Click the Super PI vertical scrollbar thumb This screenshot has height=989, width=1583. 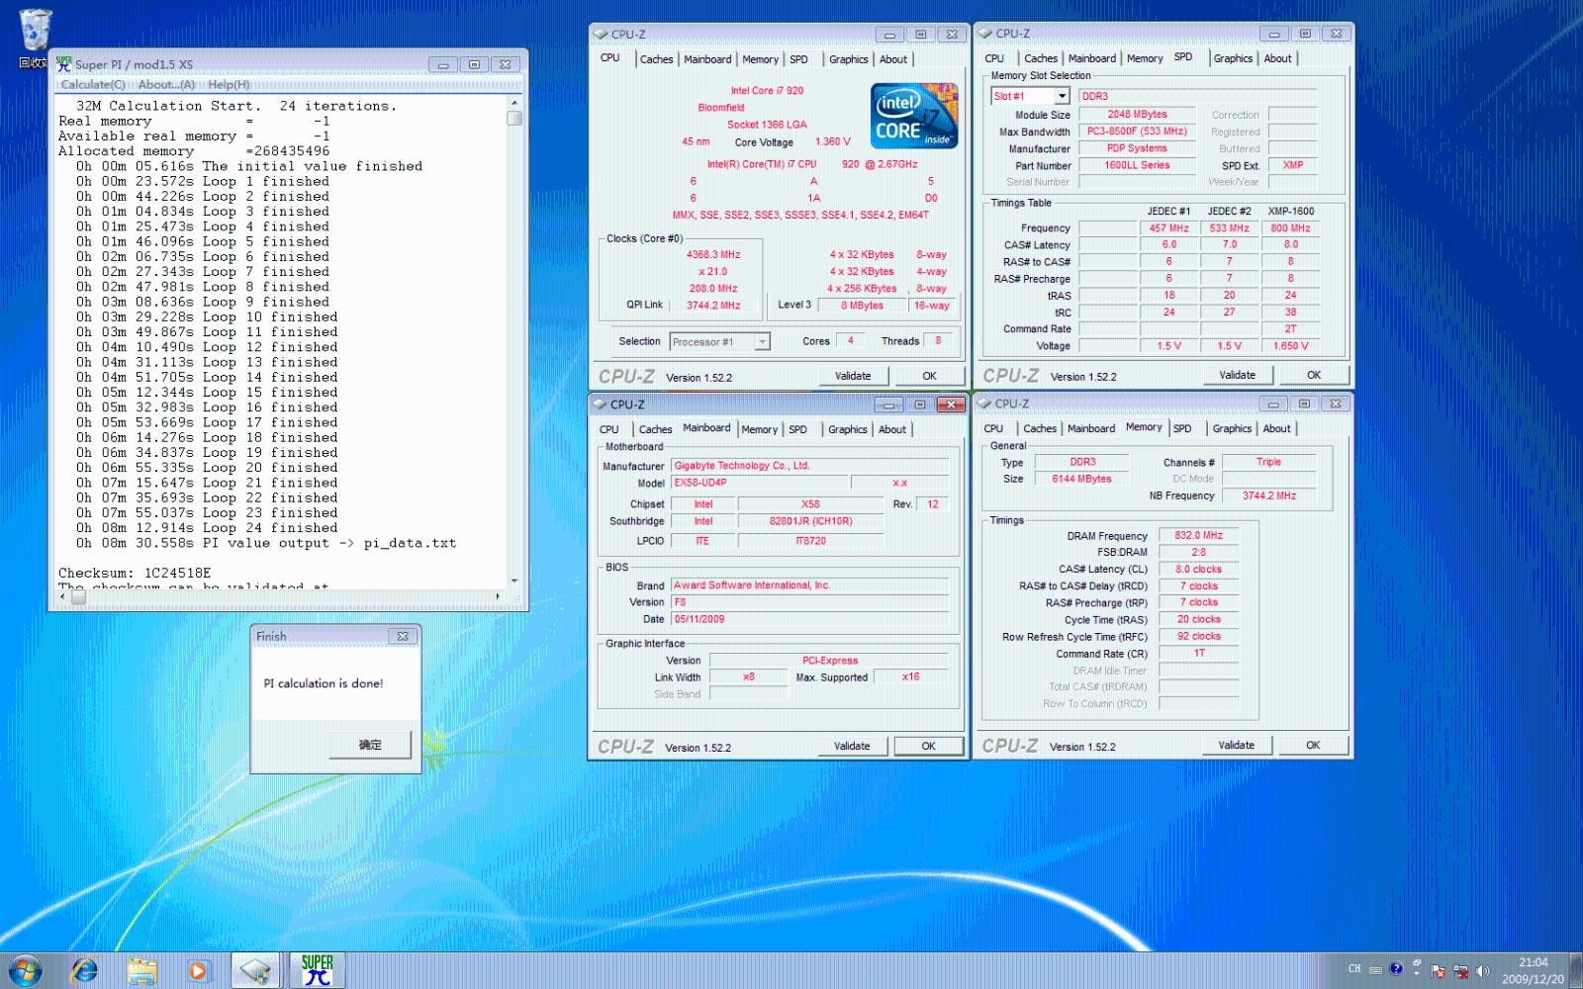click(514, 119)
